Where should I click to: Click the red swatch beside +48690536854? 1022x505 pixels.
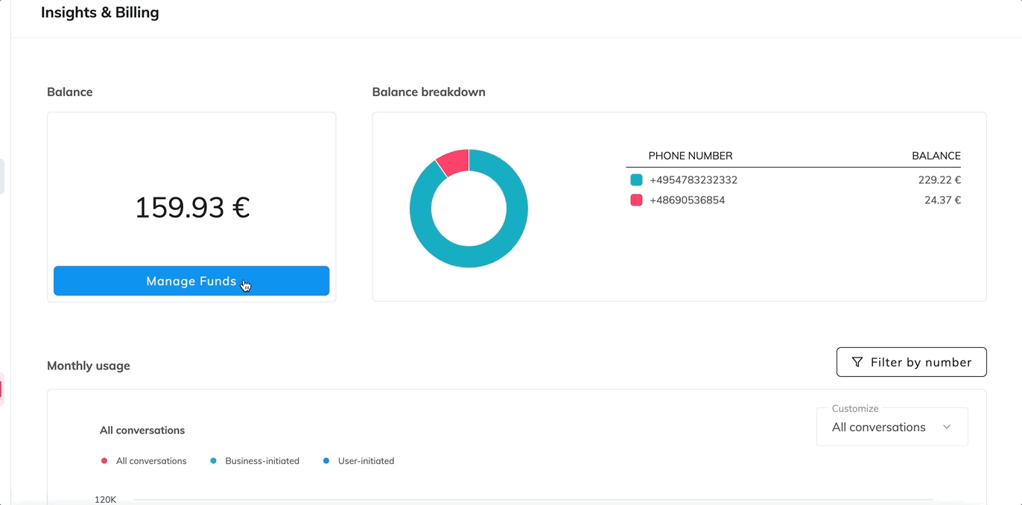[636, 200]
